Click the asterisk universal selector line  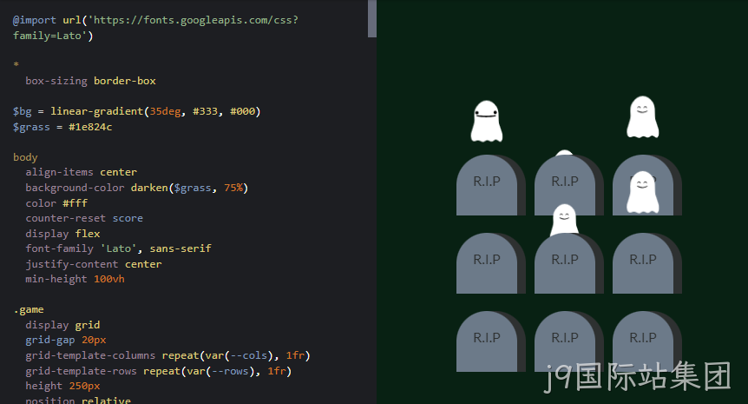16,64
